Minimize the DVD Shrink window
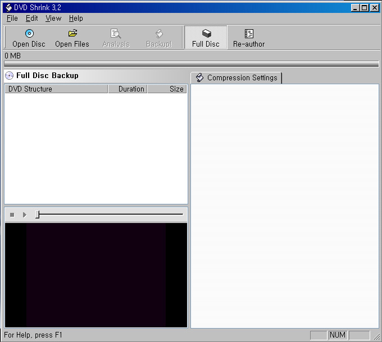The image size is (382, 342). (x=355, y=8)
